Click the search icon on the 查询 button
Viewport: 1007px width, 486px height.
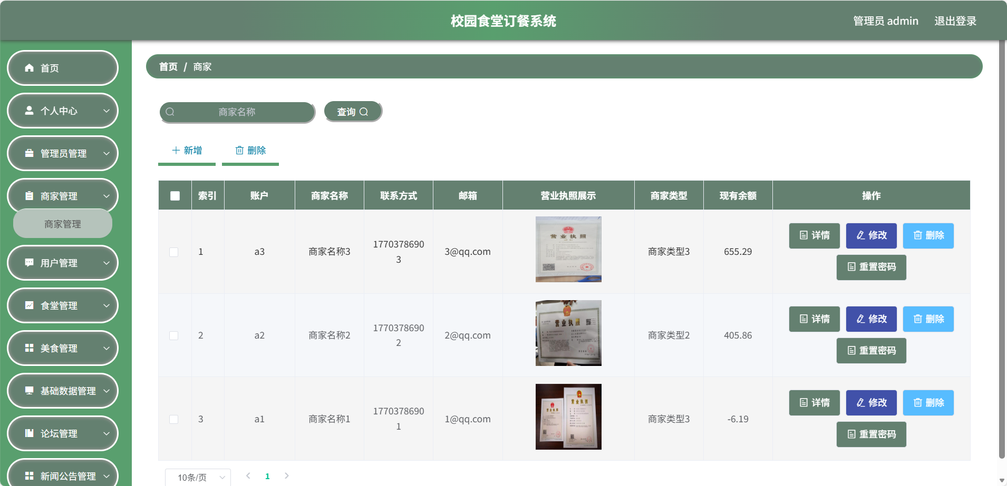(x=364, y=112)
